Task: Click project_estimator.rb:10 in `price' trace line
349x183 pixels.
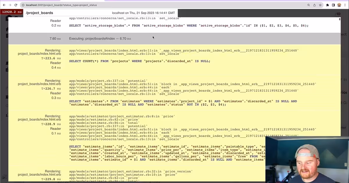Action: [123, 175]
